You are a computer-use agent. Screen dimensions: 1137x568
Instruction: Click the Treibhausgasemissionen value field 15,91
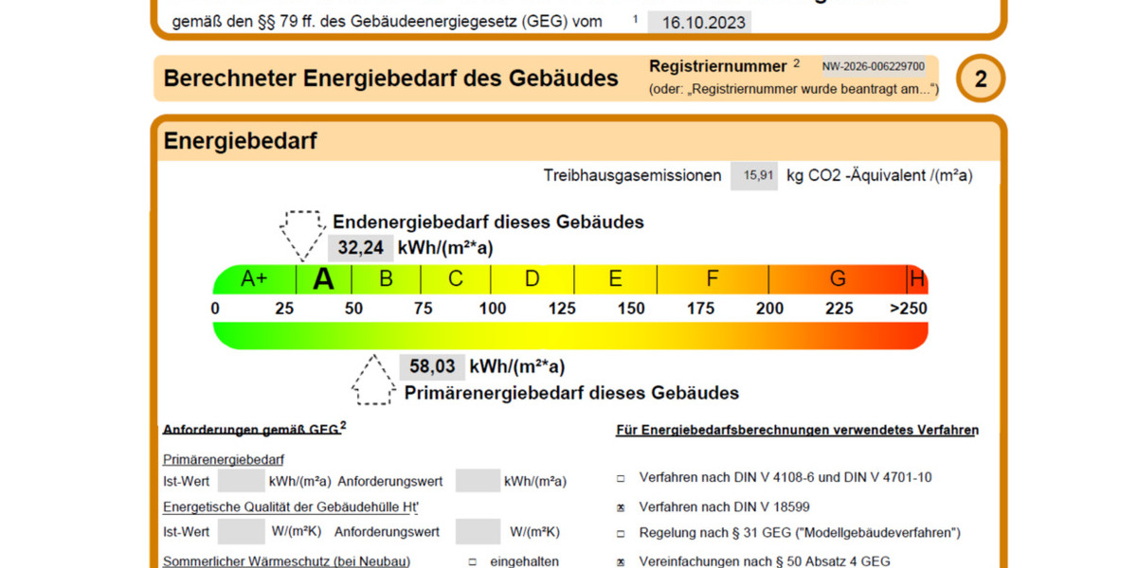point(754,176)
